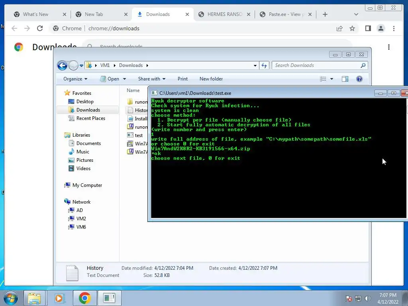Toggle the Explorer preview pane
Screen dimensions: 408x306
click(x=345, y=79)
